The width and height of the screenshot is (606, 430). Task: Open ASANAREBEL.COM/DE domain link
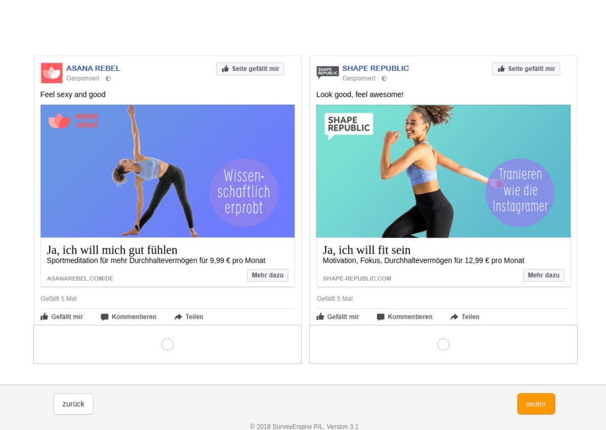coord(80,279)
